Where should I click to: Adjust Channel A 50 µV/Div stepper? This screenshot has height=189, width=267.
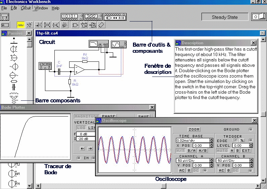tap(211, 160)
